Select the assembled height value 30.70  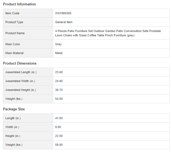59,90
